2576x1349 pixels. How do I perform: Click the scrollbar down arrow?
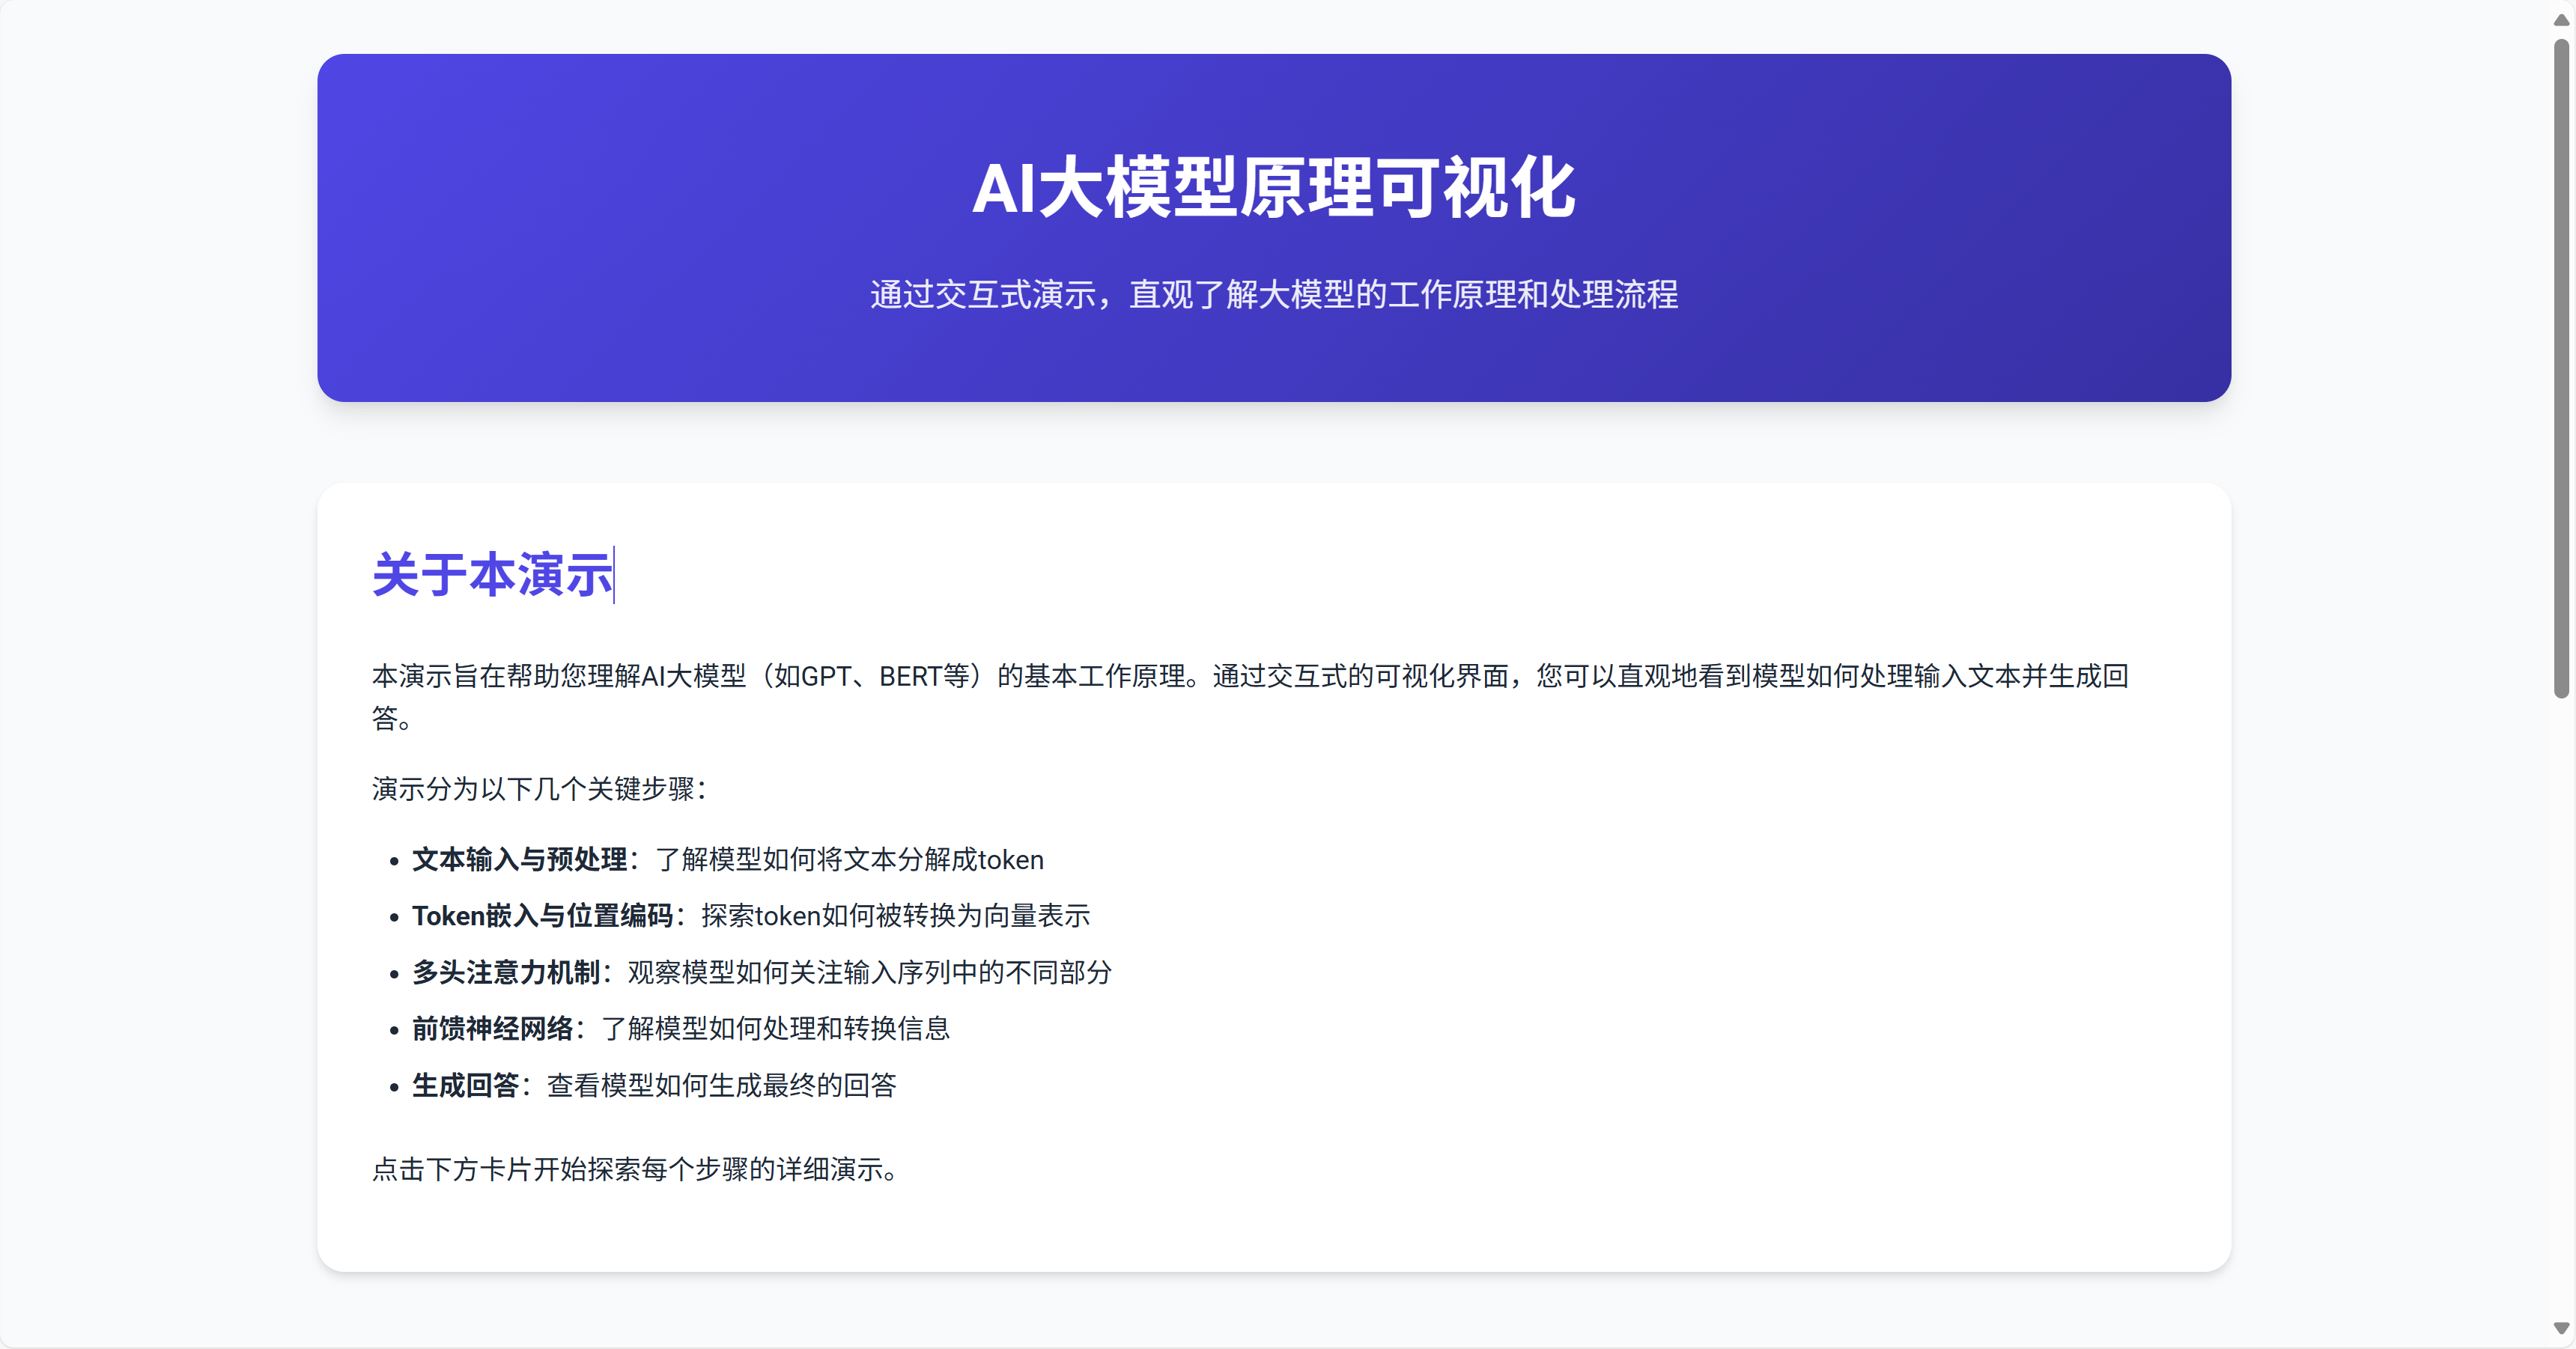(x=2561, y=1328)
